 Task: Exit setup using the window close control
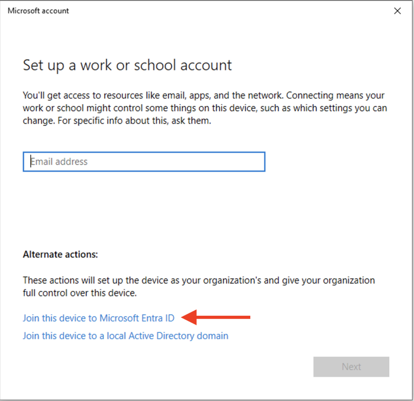coord(397,11)
